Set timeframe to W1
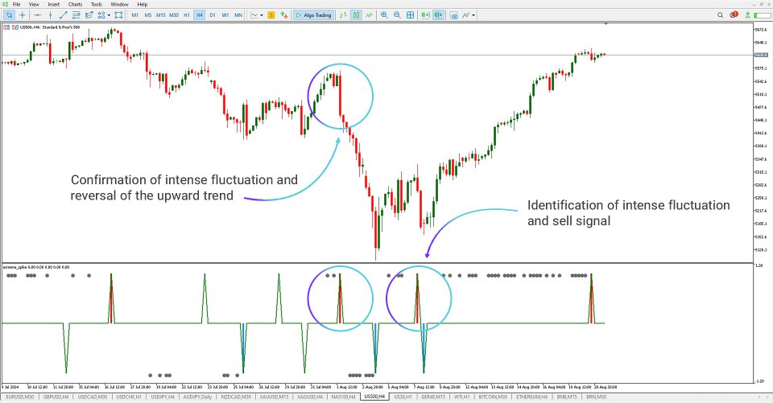 pyautogui.click(x=225, y=15)
